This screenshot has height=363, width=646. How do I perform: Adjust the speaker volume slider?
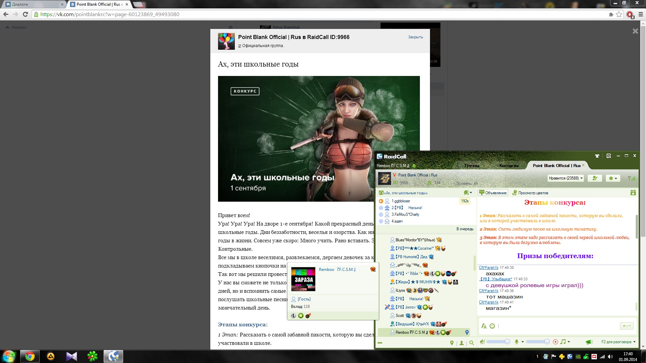tap(498, 342)
